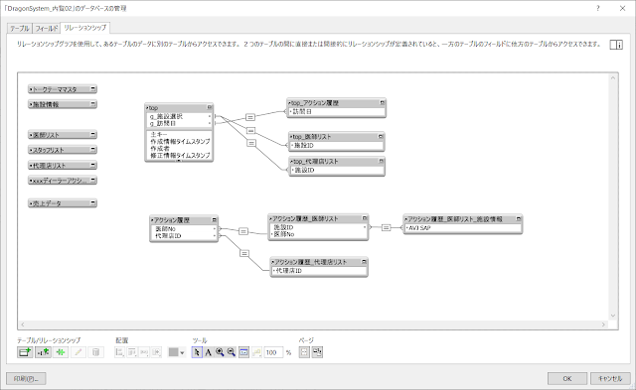Screen dimensions: 636x390
Task: Collapse the top_医師リスト table
Action: (x=381, y=137)
